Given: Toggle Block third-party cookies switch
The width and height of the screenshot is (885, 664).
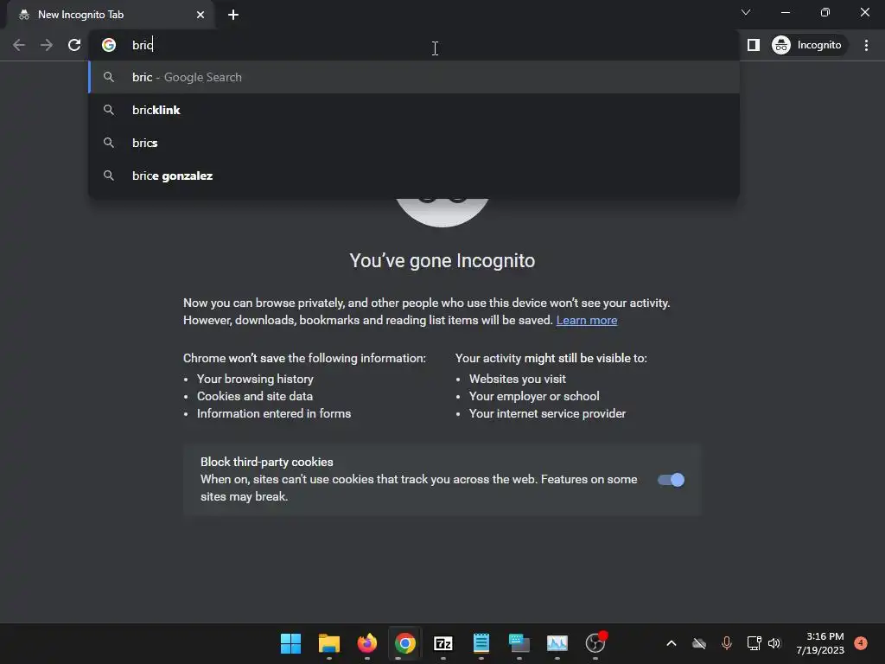Looking at the screenshot, I should pos(671,480).
